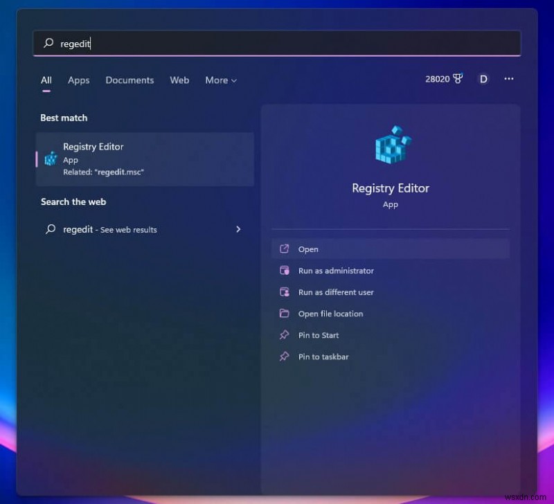Image resolution: width=554 pixels, height=504 pixels.
Task: Click the D account avatar
Action: [483, 79]
